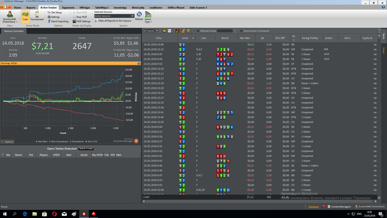This screenshot has width=387, height=218.
Task: Enable the Marked hands checkbox
Action: (198, 31)
